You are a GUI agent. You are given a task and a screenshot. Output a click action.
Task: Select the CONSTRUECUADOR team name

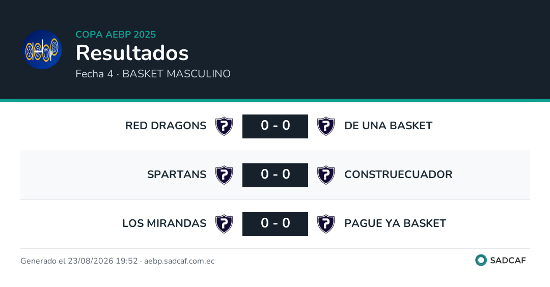click(398, 174)
